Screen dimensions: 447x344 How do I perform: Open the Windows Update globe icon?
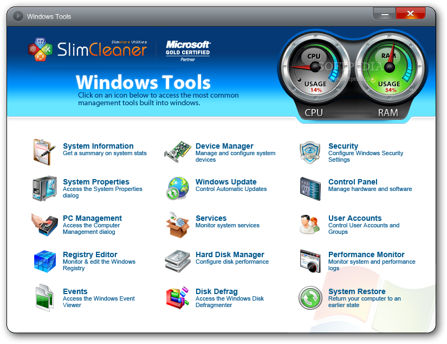pyautogui.click(x=178, y=188)
